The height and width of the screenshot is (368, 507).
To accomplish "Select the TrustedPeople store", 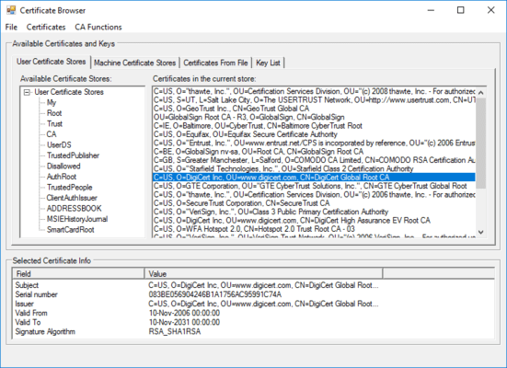I will point(70,188).
